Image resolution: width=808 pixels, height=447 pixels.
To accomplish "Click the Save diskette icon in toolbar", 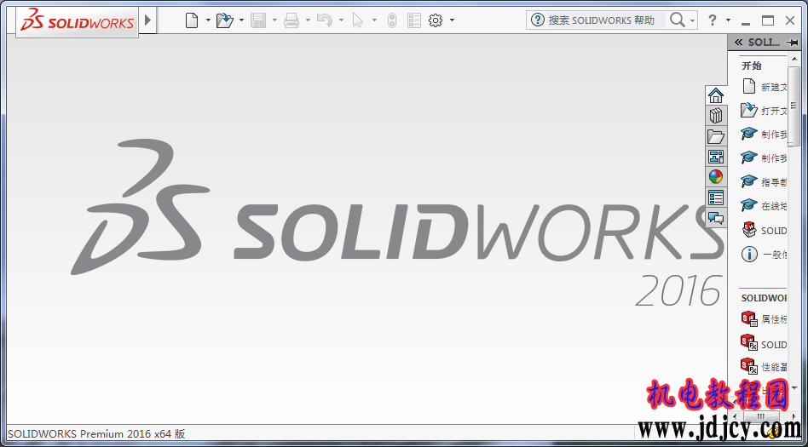I will (258, 20).
